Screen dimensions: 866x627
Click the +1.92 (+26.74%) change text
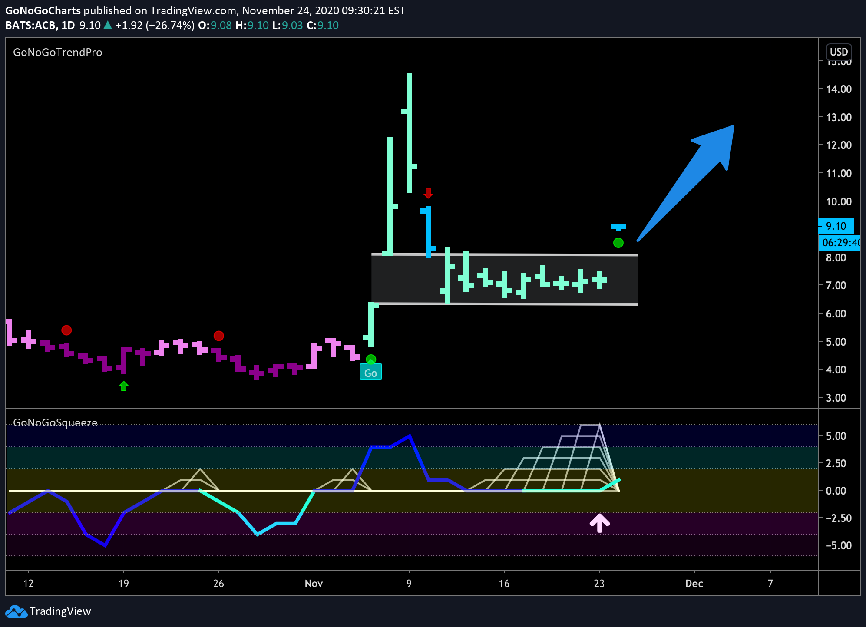coord(155,26)
